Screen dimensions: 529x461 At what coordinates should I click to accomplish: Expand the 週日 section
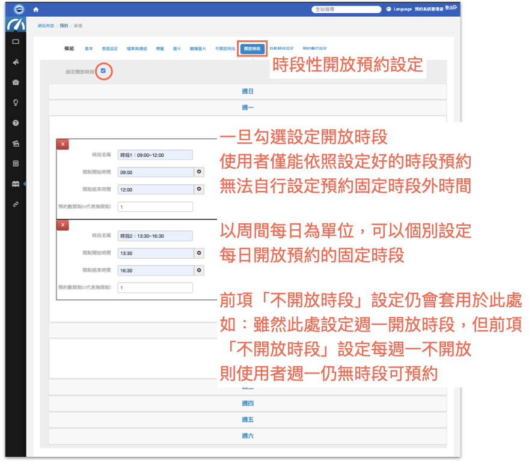click(247, 91)
